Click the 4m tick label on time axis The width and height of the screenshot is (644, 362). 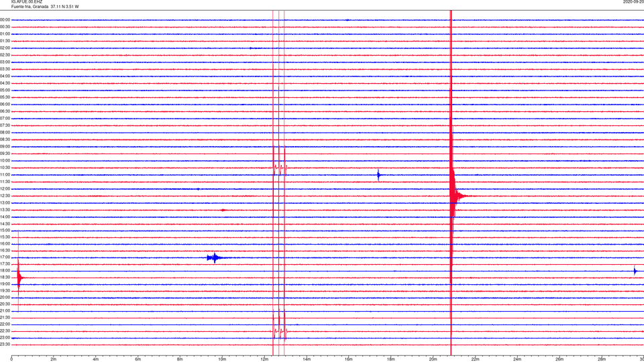pos(96,359)
